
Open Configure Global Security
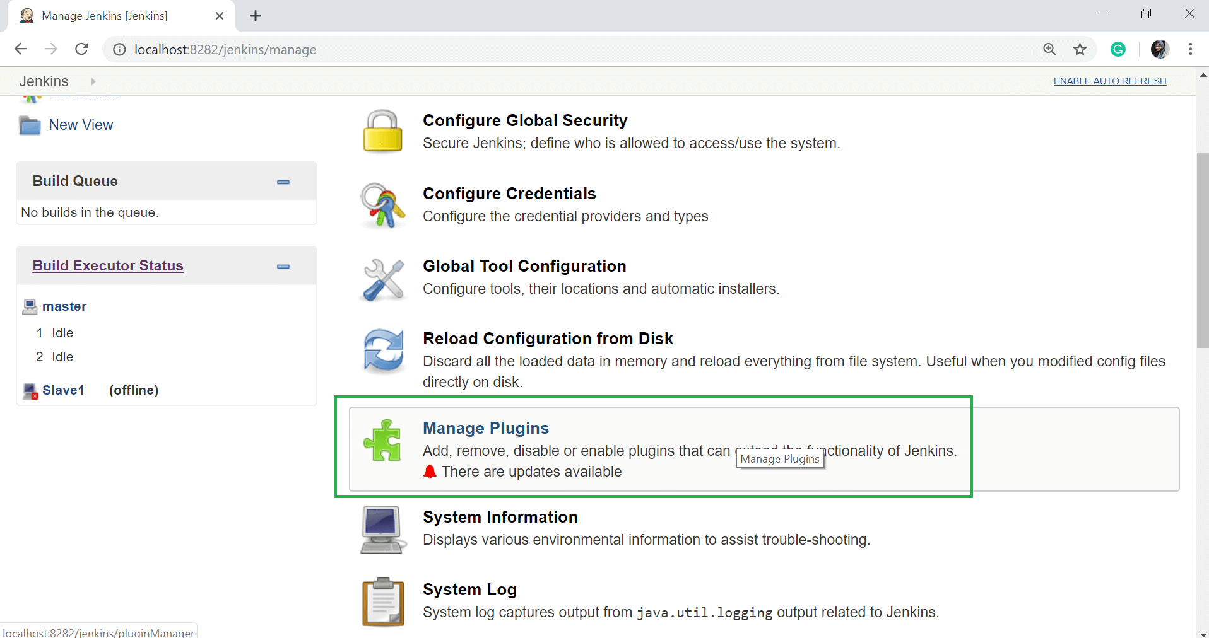525,120
